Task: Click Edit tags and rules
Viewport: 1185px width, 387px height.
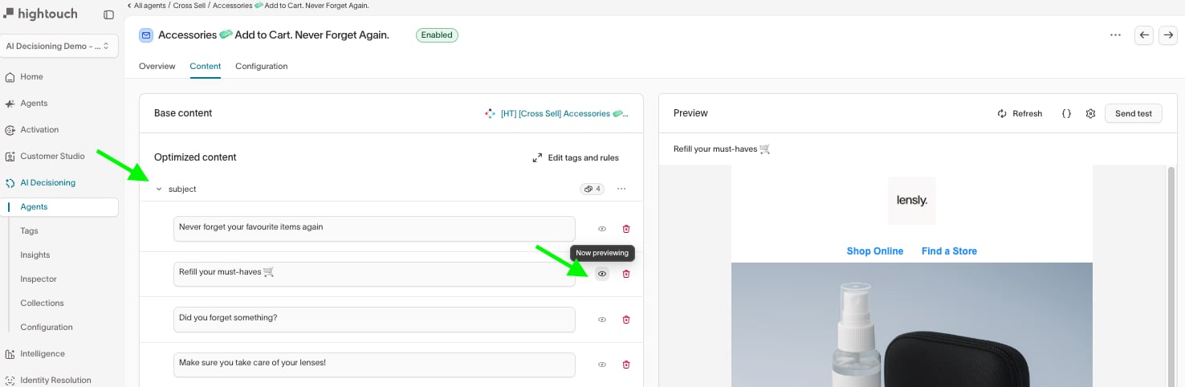Action: [576, 158]
